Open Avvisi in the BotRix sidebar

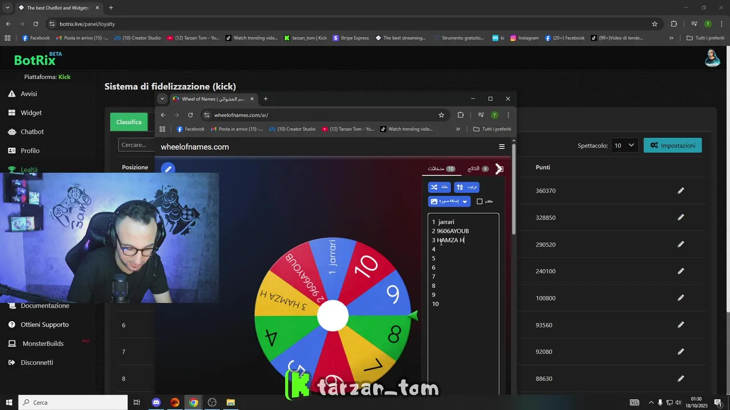(x=23, y=93)
